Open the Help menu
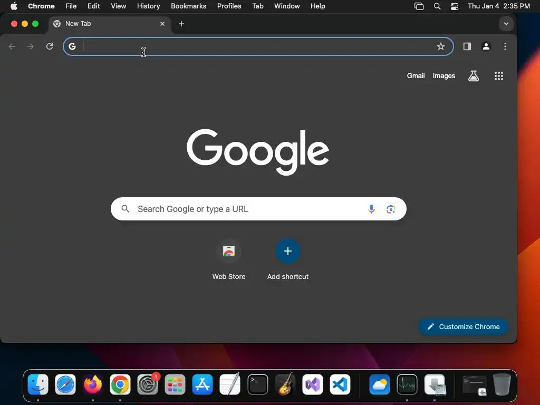 [x=317, y=6]
